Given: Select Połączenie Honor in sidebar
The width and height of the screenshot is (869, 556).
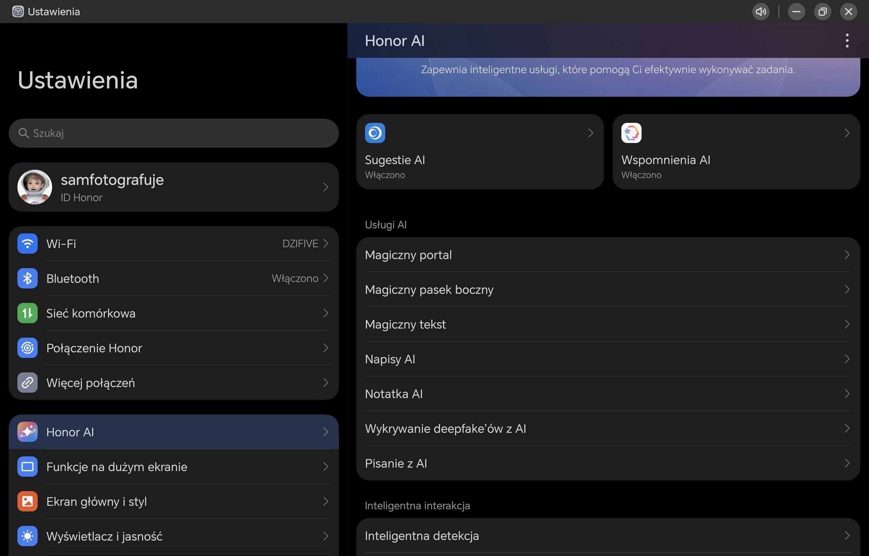Looking at the screenshot, I should click(174, 348).
